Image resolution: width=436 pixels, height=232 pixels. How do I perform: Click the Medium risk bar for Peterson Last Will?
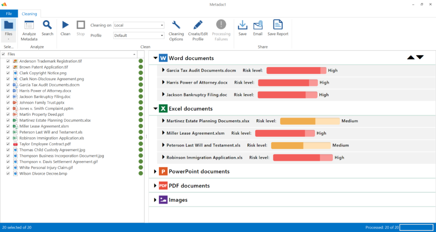301,145
